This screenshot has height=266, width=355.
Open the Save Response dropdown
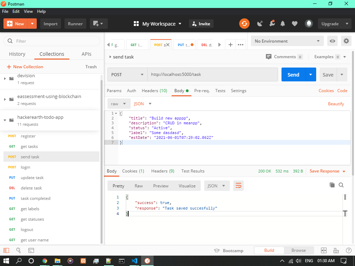[327, 171]
